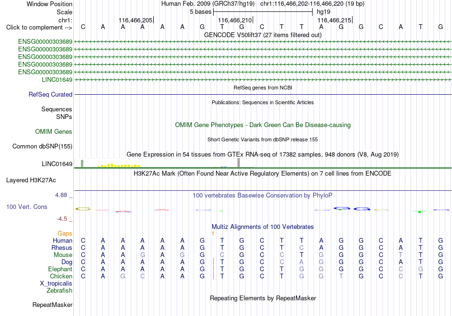The image size is (452, 316).
Task: Open 'Repeating Elements by RepeatMasker' title
Action: click(263, 298)
